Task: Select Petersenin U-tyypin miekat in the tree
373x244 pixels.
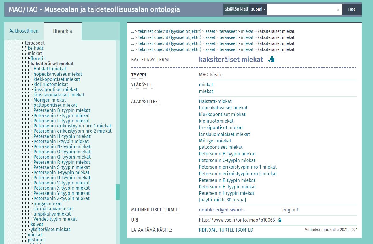Action: tap(62, 178)
